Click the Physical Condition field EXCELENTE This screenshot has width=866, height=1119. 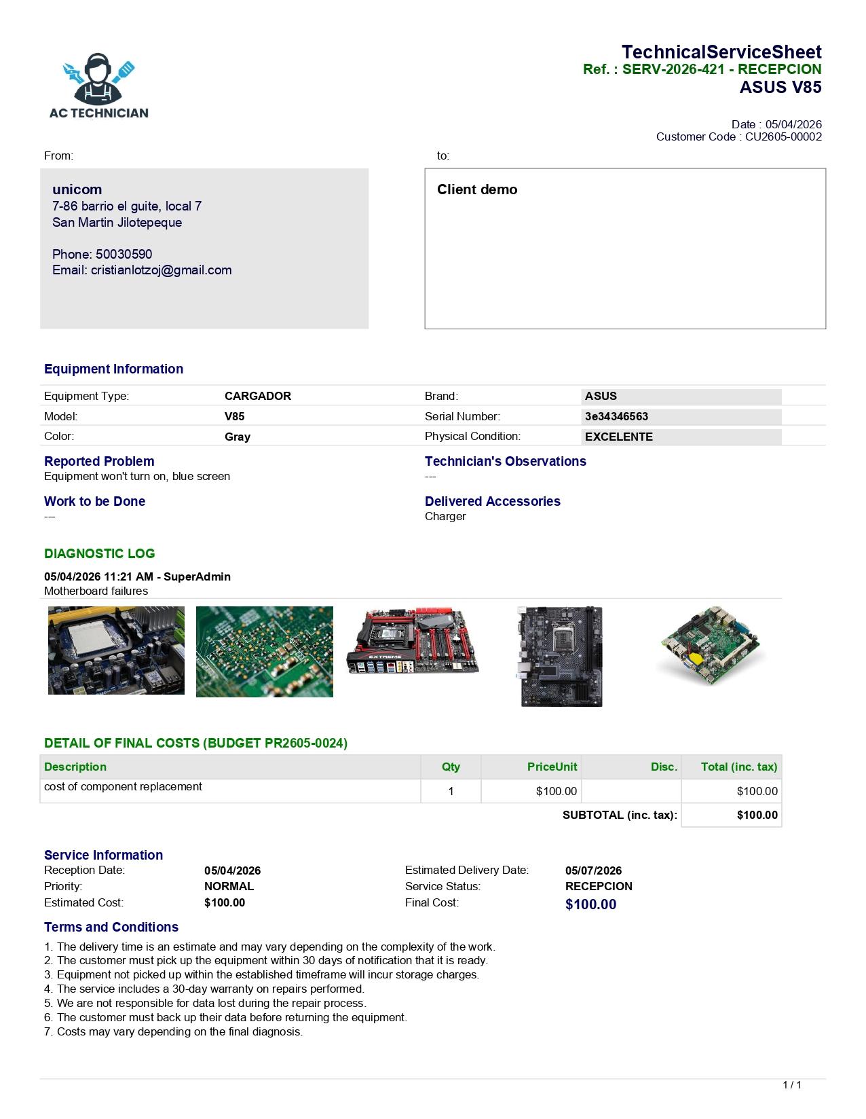click(682, 437)
